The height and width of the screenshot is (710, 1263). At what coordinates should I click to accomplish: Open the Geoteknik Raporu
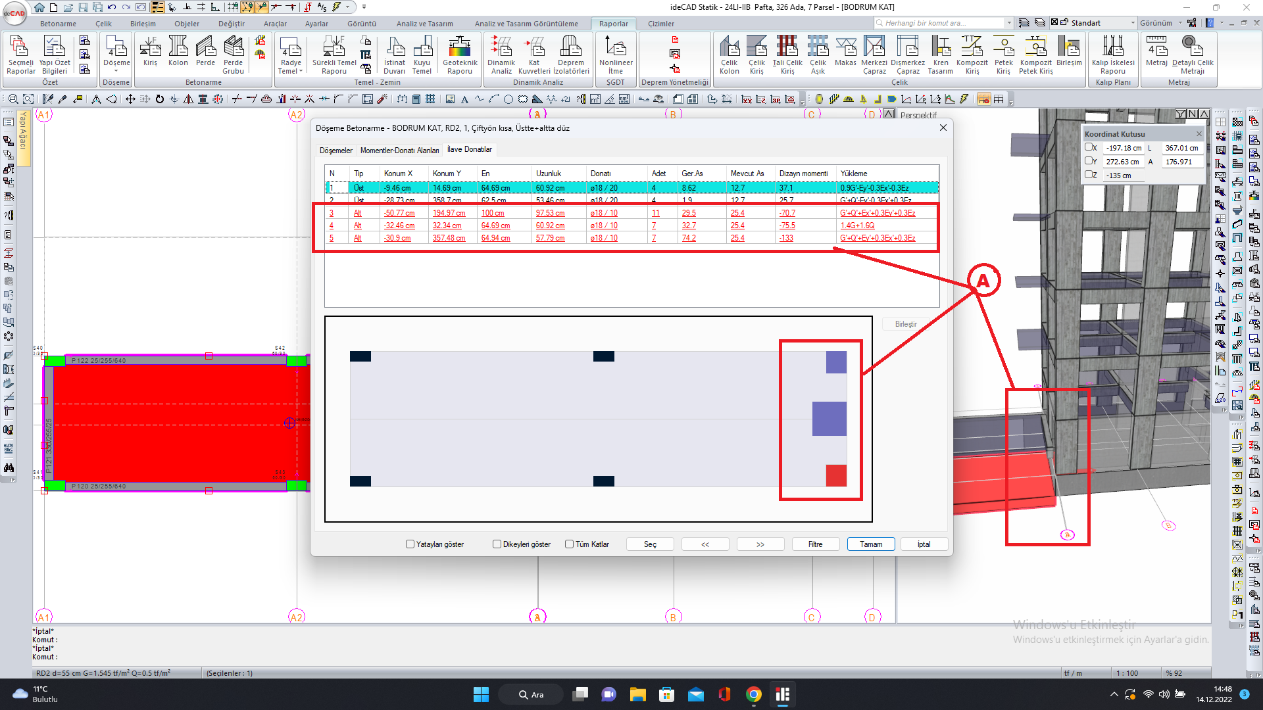click(x=460, y=55)
